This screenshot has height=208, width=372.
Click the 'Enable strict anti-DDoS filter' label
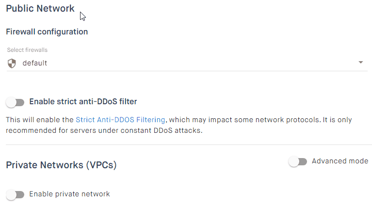point(83,101)
